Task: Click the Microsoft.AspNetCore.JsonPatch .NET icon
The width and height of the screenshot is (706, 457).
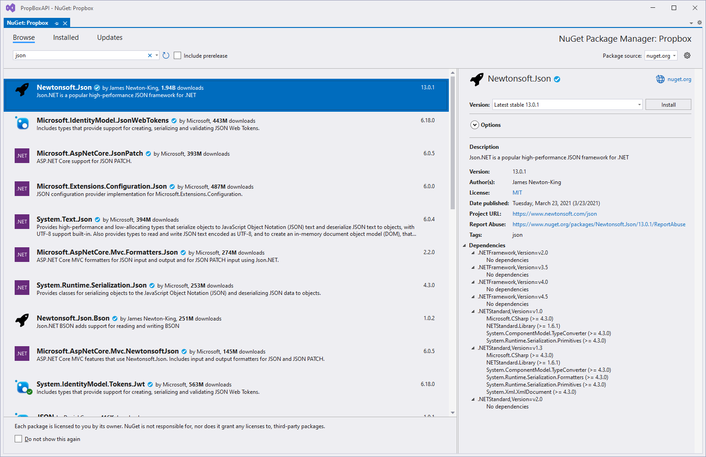Action: pyautogui.click(x=22, y=156)
